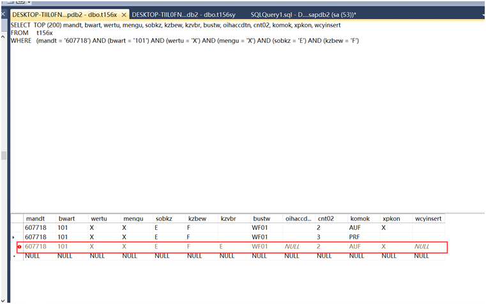Screen dimensions: 486x304
Task: Click the sobkz cell E in the PRF row
Action: point(169,237)
